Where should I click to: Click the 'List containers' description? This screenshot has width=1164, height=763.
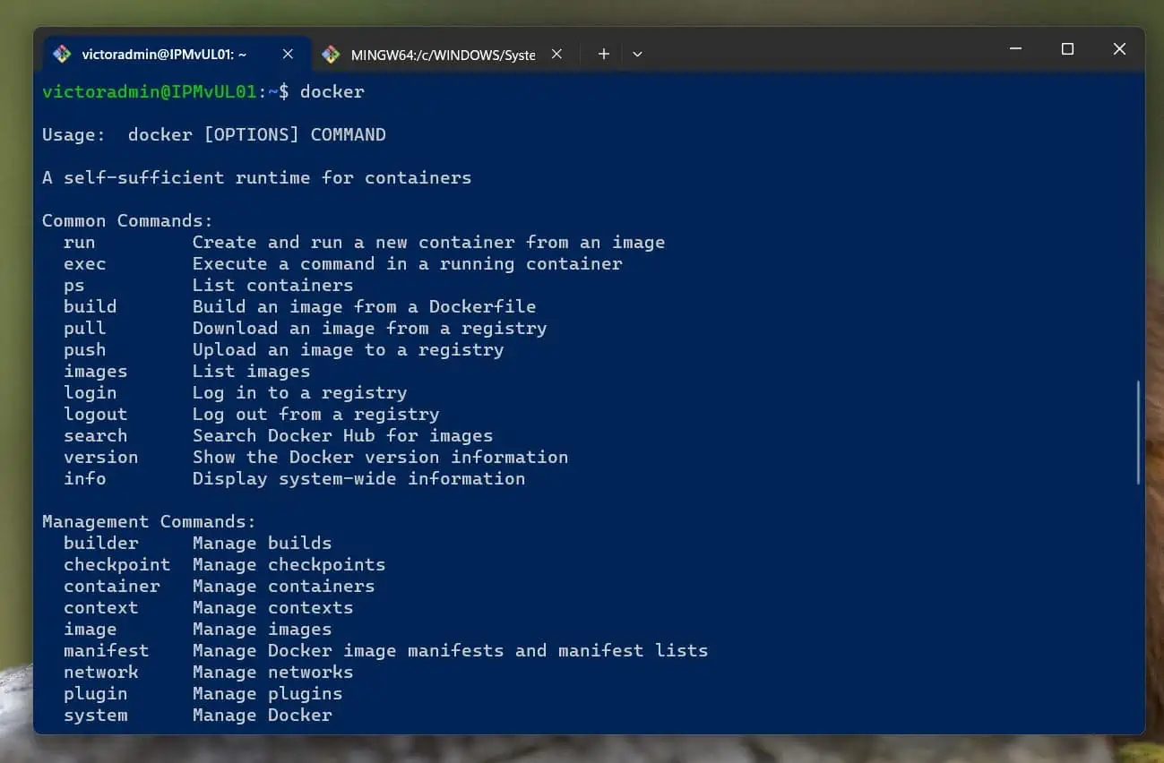tap(273, 285)
